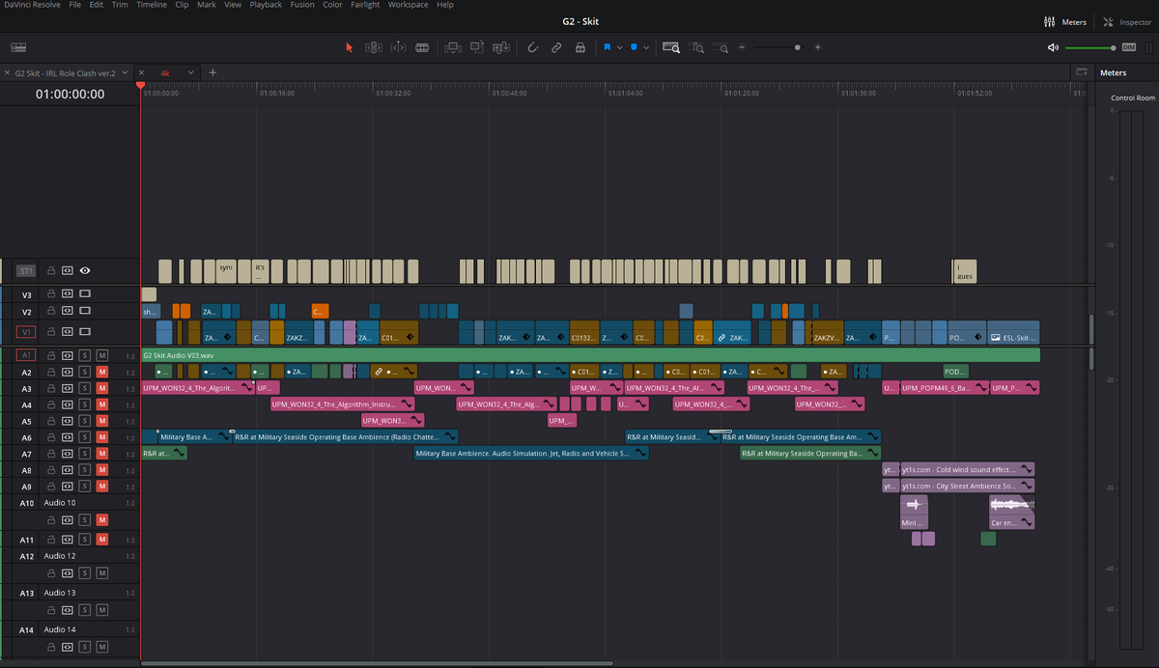The height and width of the screenshot is (668, 1159).
Task: Click the Overwrite Clip toolbar icon
Action: [477, 46]
